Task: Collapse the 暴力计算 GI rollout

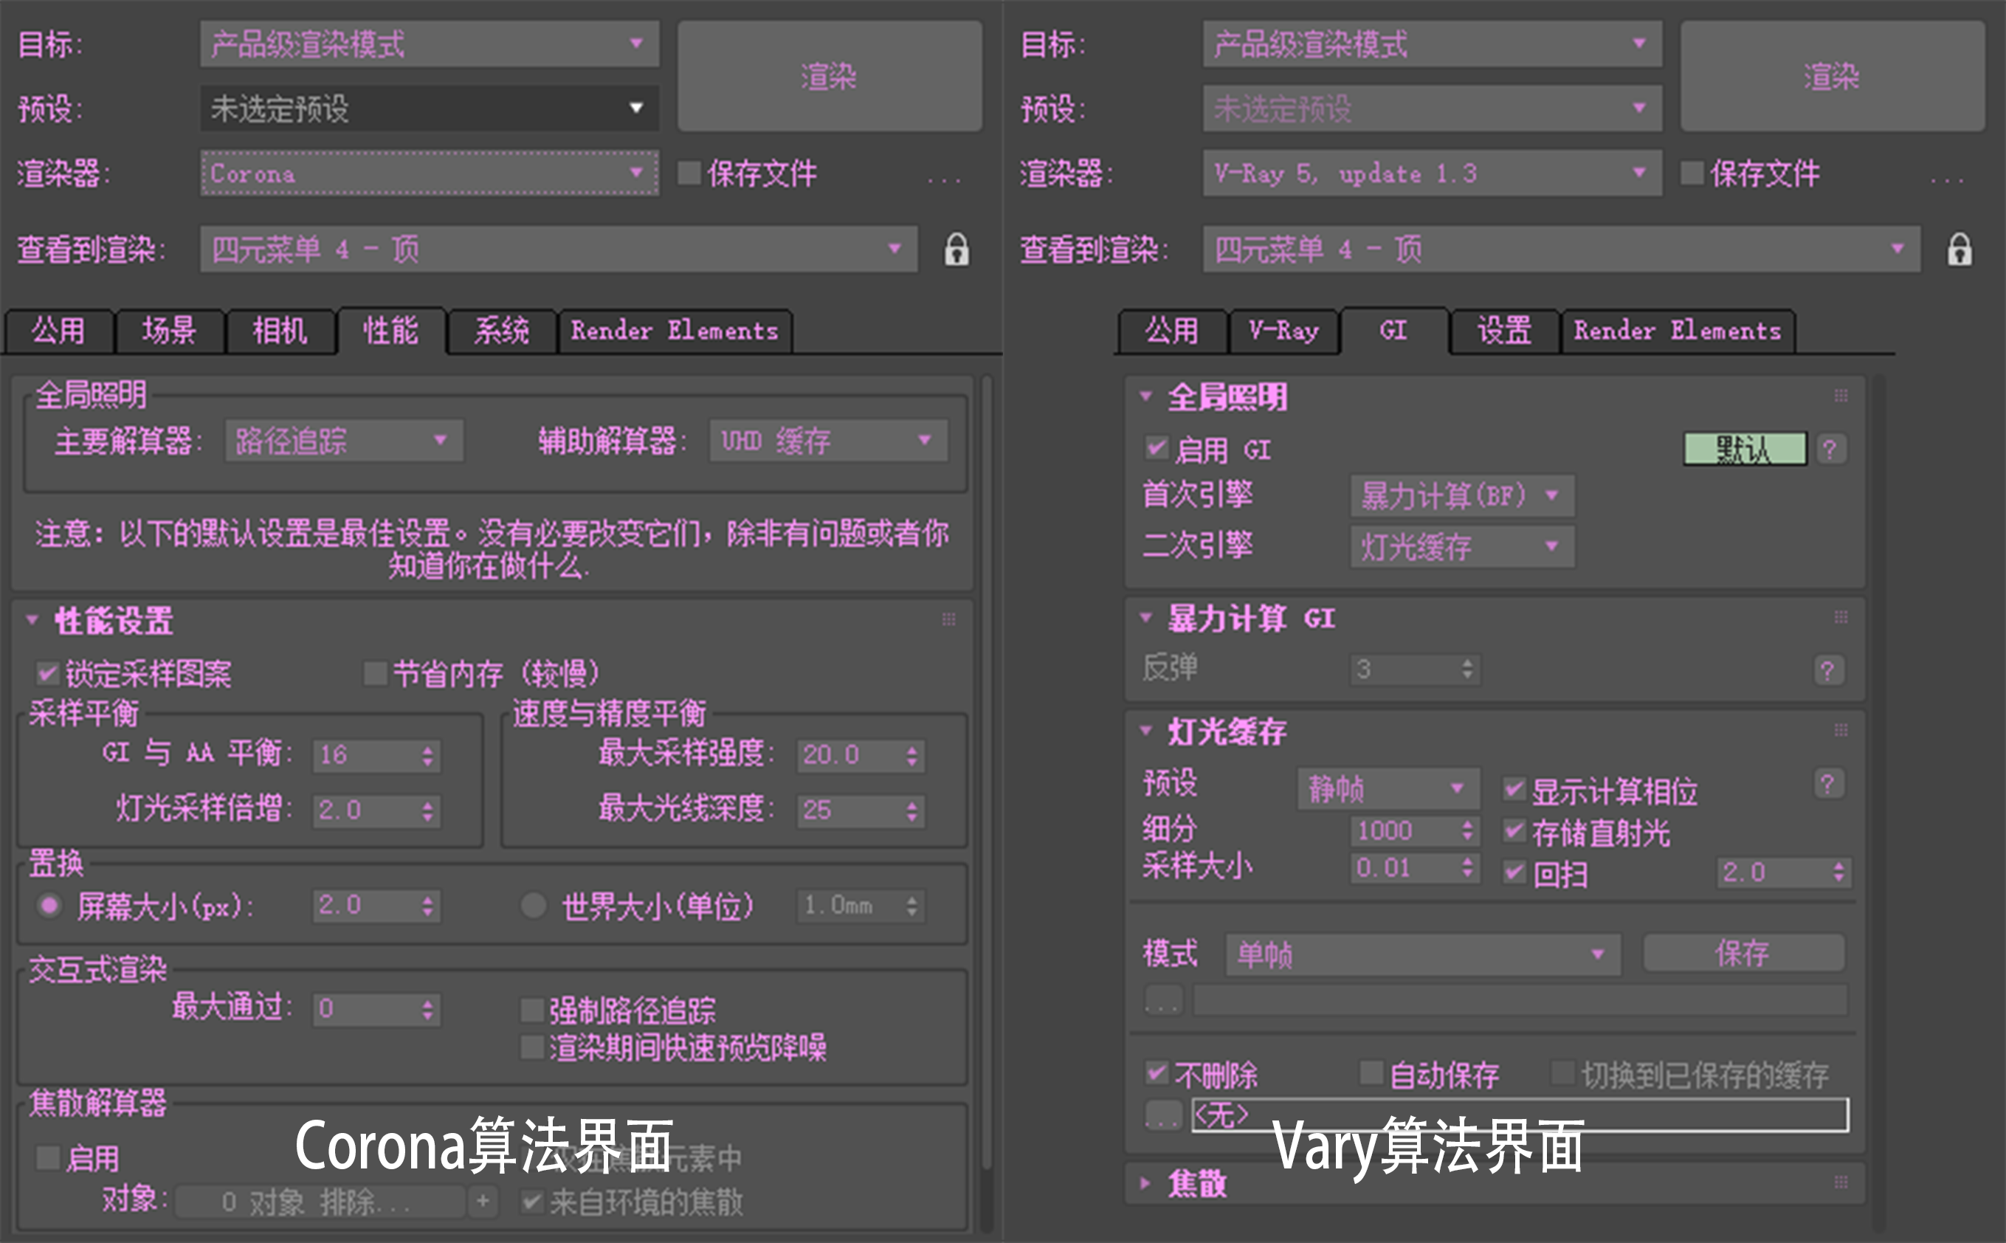Action: pos(1145,617)
